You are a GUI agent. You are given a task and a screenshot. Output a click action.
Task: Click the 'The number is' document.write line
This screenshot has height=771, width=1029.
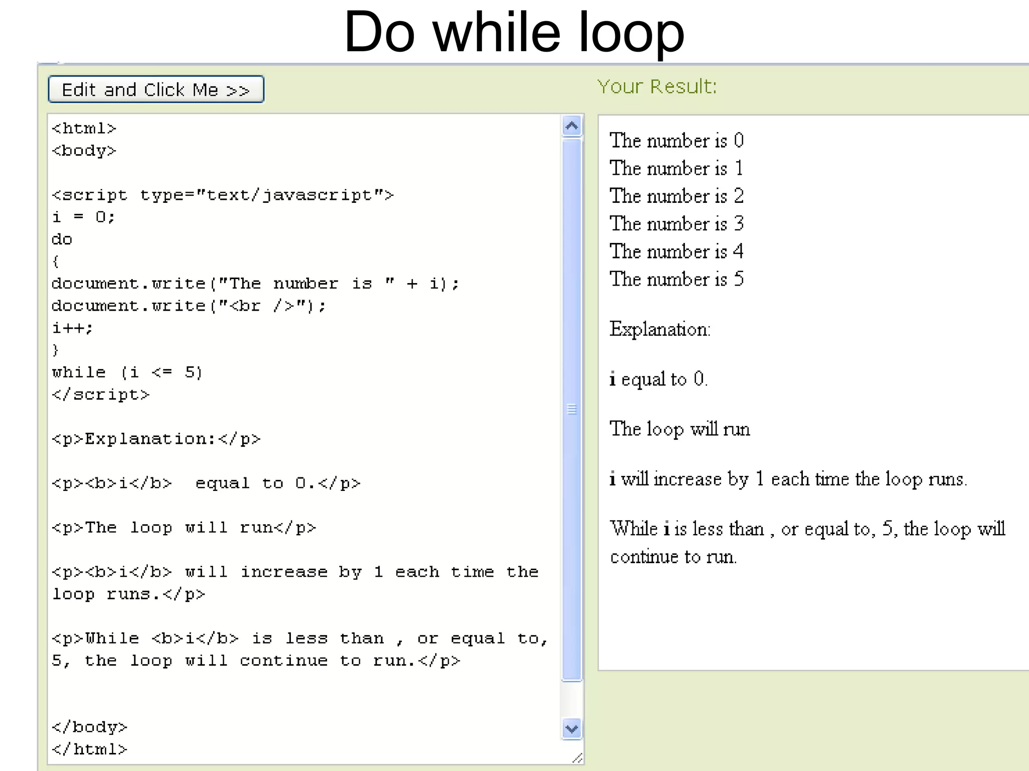[x=255, y=284]
